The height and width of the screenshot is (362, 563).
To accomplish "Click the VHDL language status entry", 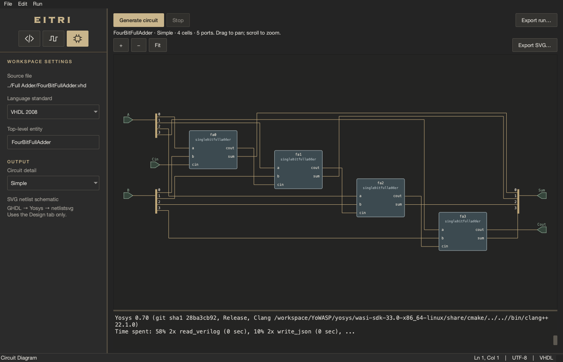I will 546,358.
